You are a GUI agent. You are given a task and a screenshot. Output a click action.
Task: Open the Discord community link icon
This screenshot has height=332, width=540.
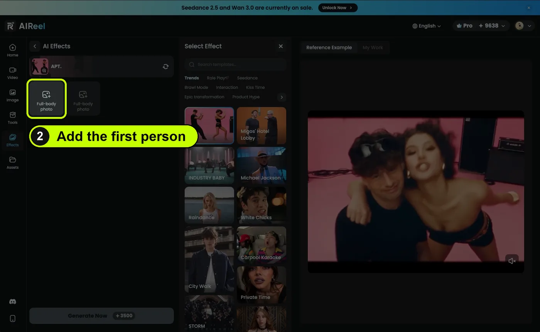[12, 302]
